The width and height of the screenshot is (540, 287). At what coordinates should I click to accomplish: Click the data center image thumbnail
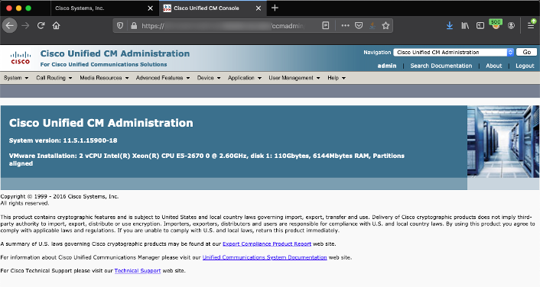[503, 141]
